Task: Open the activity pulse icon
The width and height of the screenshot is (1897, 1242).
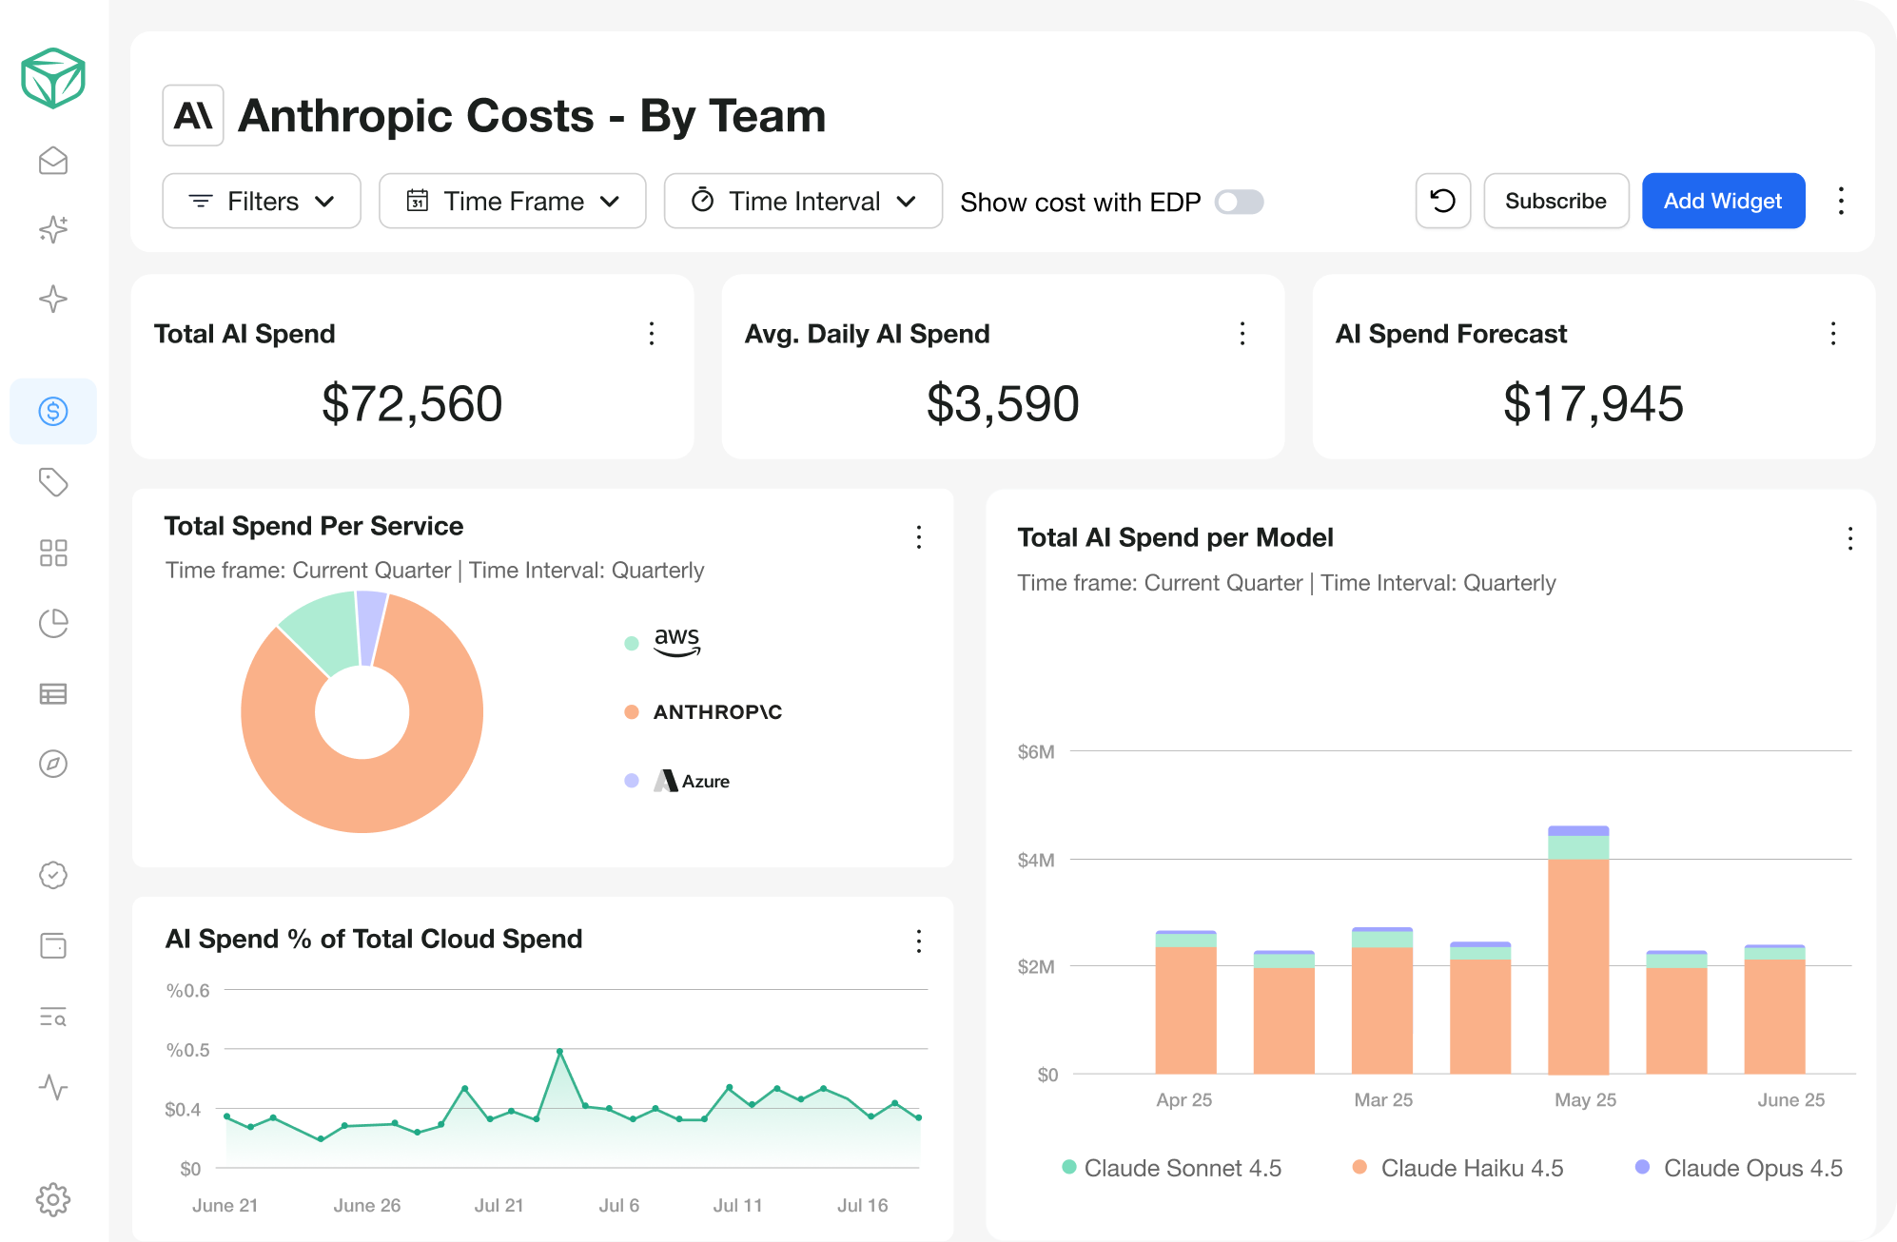Action: [53, 1086]
